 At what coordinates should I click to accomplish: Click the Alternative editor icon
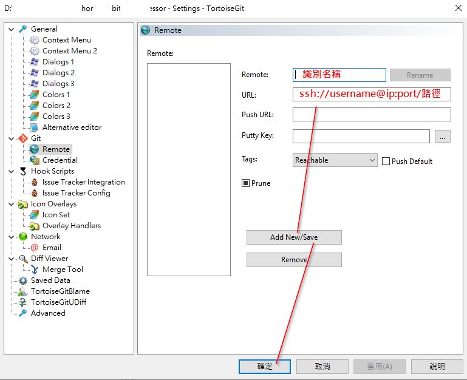[35, 127]
